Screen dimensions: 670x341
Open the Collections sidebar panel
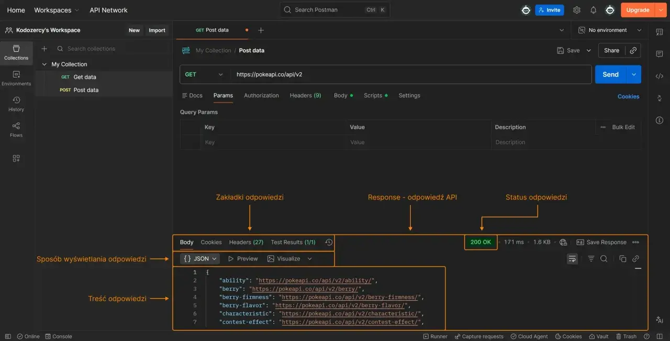pyautogui.click(x=16, y=53)
